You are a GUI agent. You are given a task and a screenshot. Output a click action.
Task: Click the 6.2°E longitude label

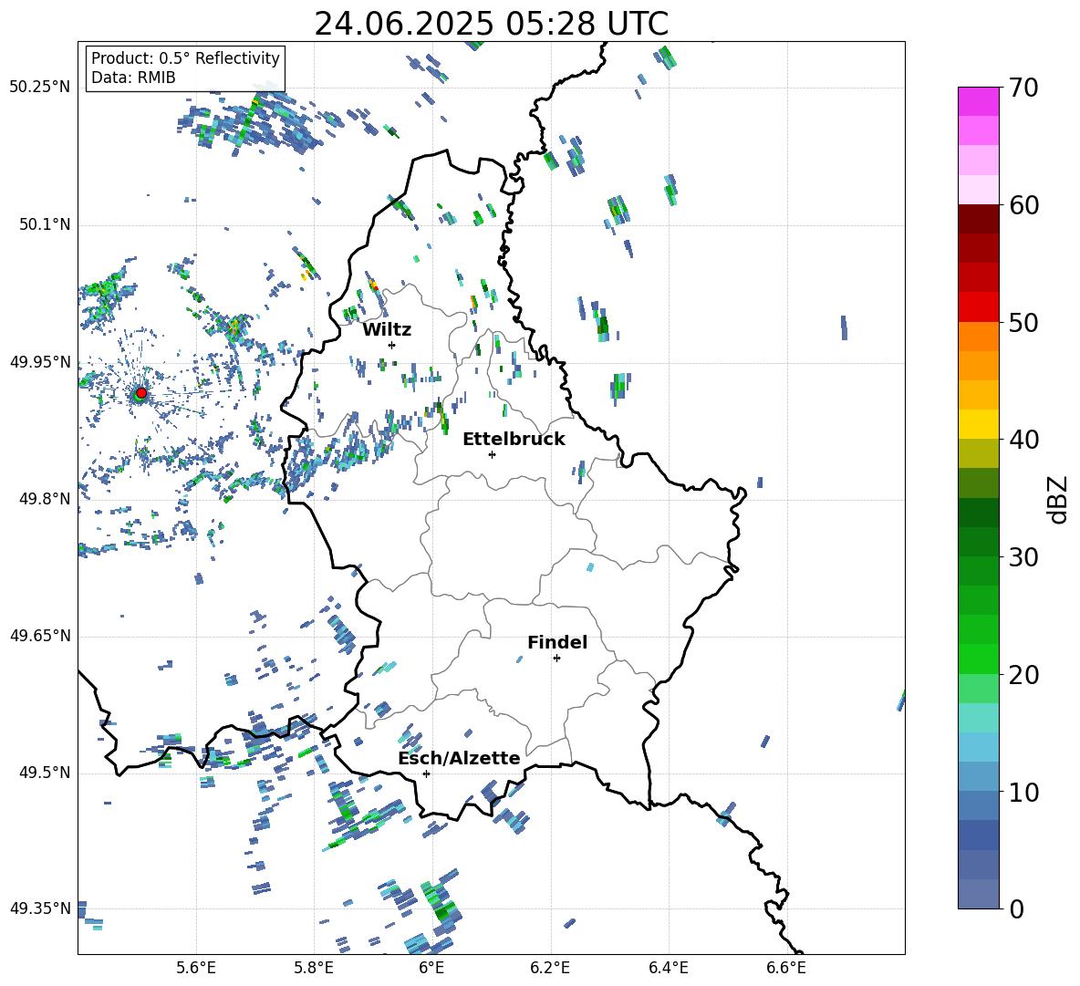(550, 969)
